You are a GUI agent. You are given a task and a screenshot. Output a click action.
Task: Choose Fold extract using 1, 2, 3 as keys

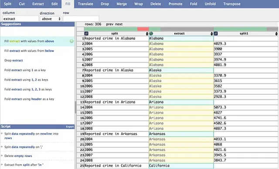[28, 90]
